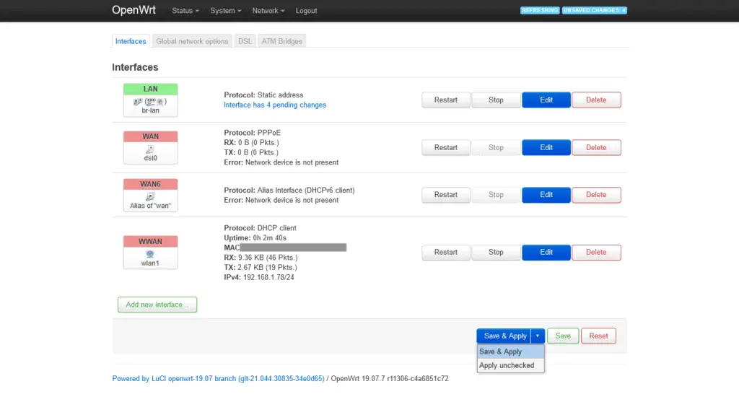Restart the LAN interface
This screenshot has width=739, height=415.
[x=446, y=100]
